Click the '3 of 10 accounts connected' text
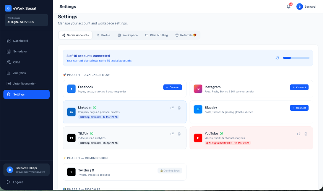Screen dimensions: 323x191 (x=88, y=56)
